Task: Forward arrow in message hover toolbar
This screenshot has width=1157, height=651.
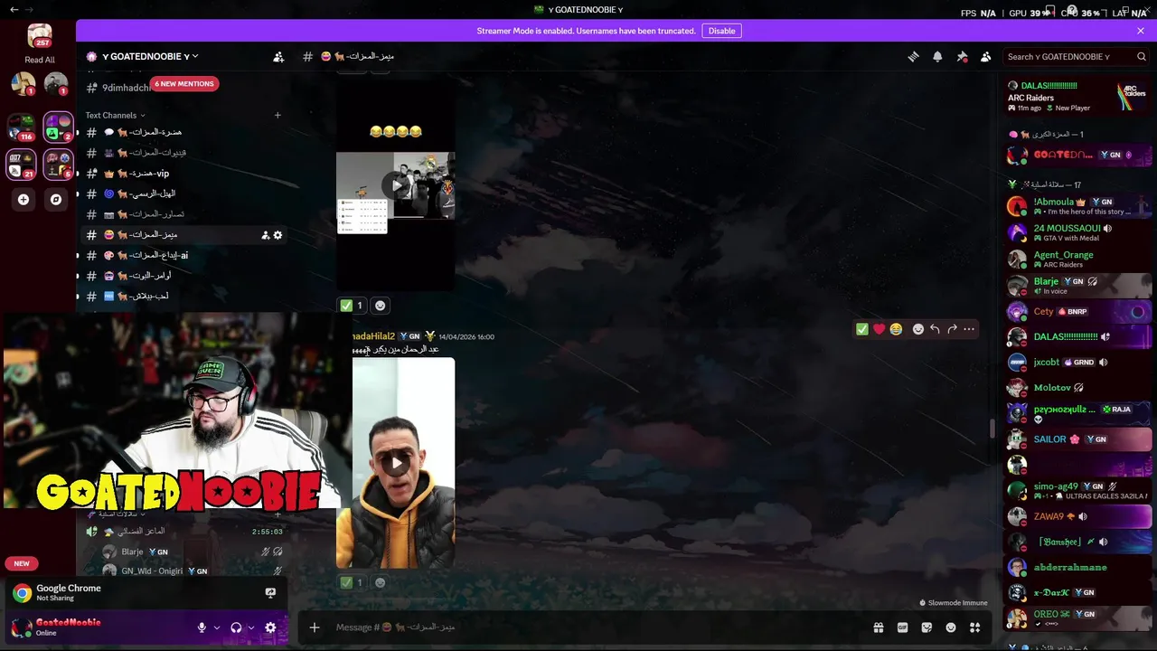Action: coord(952,329)
